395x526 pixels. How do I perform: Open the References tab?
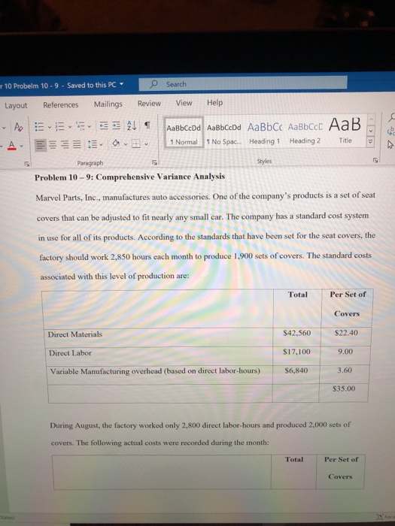60,105
